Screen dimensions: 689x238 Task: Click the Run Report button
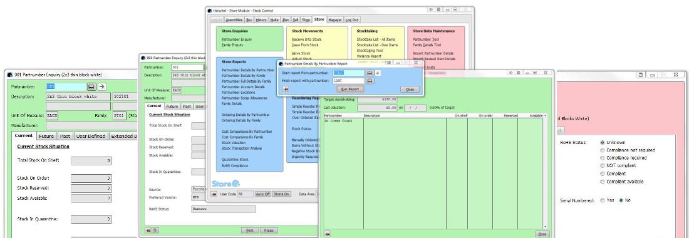(350, 89)
